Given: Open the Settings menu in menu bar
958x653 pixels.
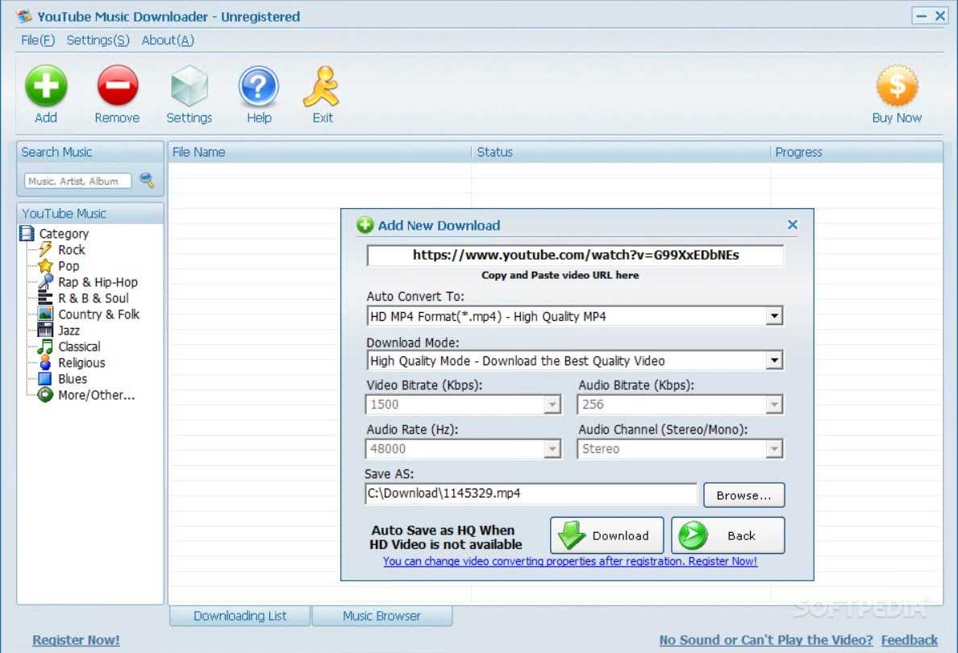Looking at the screenshot, I should coord(98,40).
